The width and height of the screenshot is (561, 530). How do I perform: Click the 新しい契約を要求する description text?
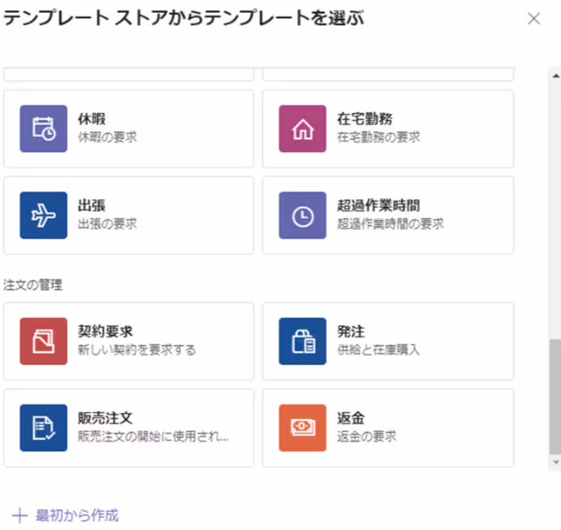coord(137,350)
